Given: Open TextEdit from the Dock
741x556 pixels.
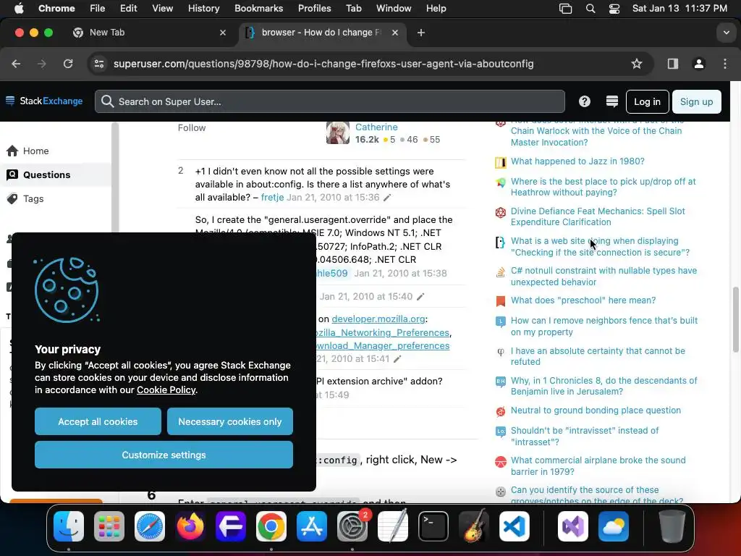Looking at the screenshot, I should [x=393, y=526].
